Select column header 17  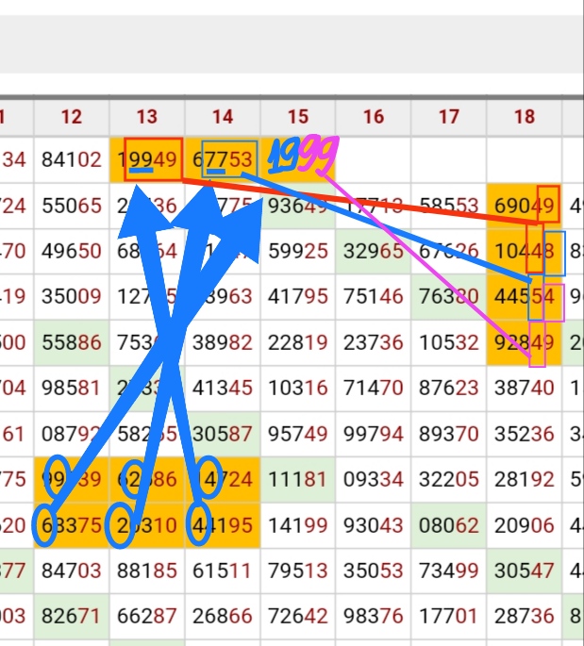coord(449,117)
